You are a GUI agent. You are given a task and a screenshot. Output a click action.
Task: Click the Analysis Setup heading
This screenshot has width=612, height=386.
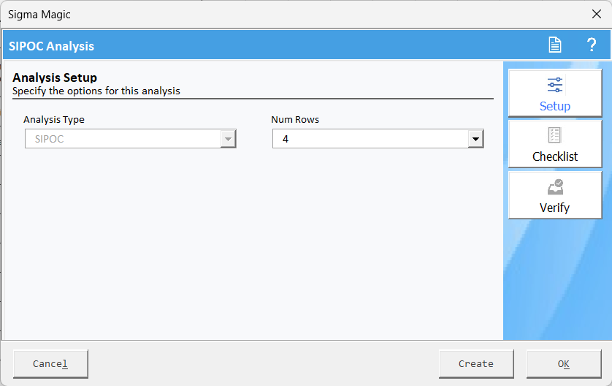tap(55, 77)
